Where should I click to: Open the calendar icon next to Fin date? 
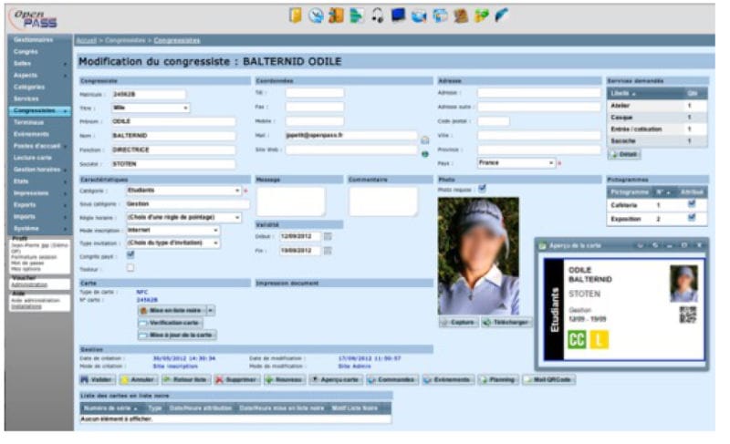pyautogui.click(x=328, y=251)
